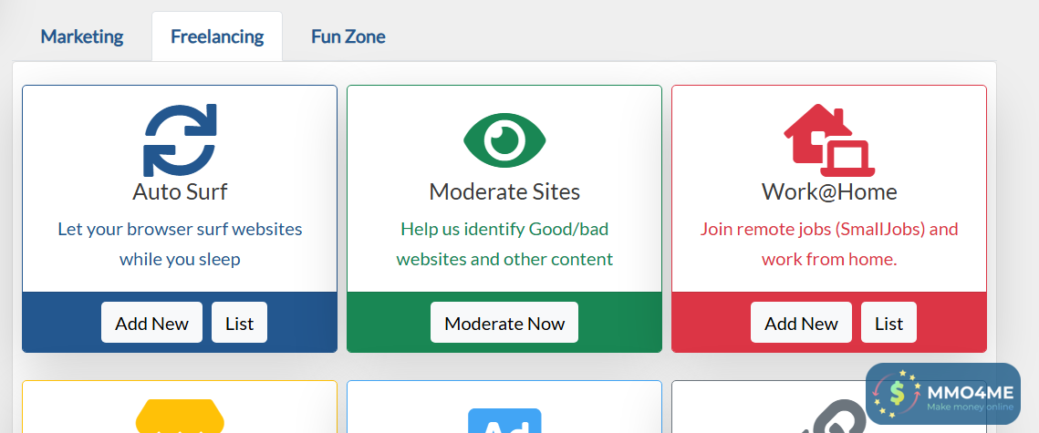Click the Work@Home heading text
1039x433 pixels.
coord(829,191)
